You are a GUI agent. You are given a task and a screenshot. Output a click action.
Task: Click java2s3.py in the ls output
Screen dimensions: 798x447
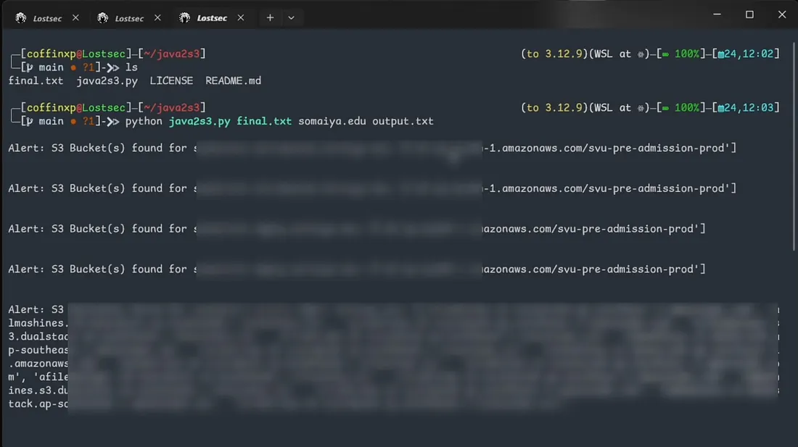pos(107,80)
